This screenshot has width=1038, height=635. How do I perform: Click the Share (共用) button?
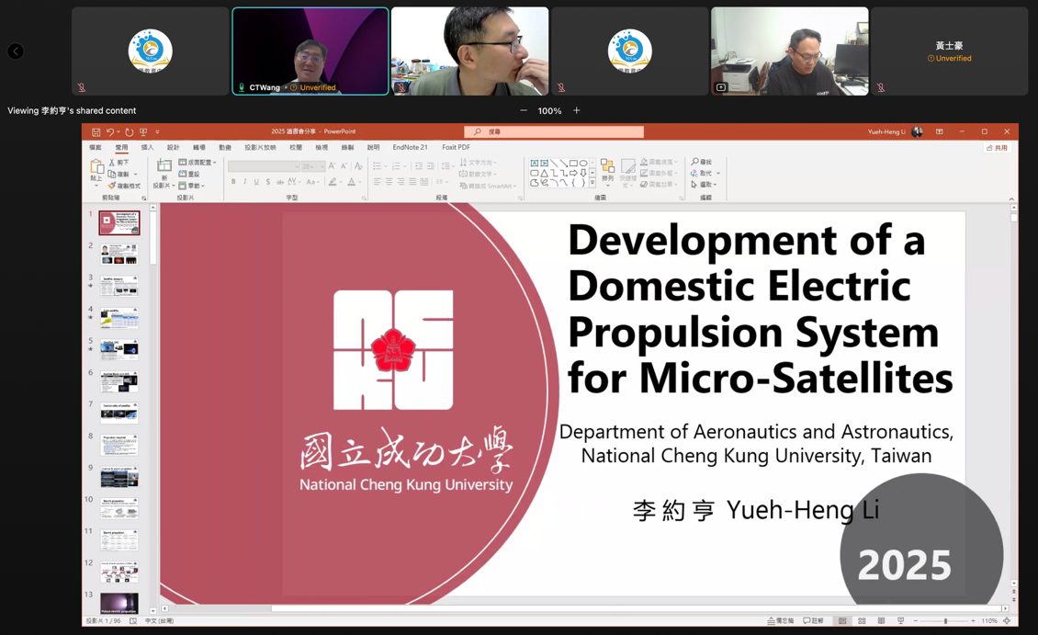point(997,148)
